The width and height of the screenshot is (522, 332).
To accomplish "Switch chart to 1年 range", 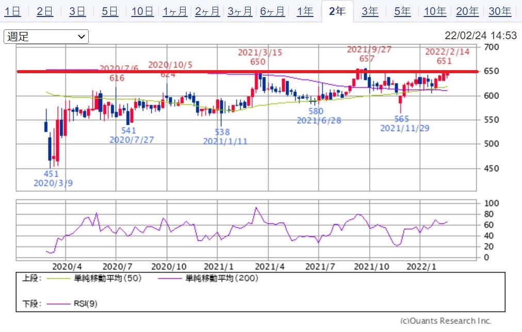I will click(x=305, y=12).
